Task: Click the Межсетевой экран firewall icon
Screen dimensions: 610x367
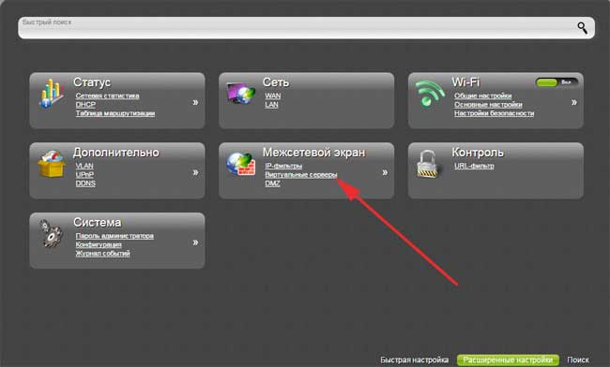Action: coord(241,164)
